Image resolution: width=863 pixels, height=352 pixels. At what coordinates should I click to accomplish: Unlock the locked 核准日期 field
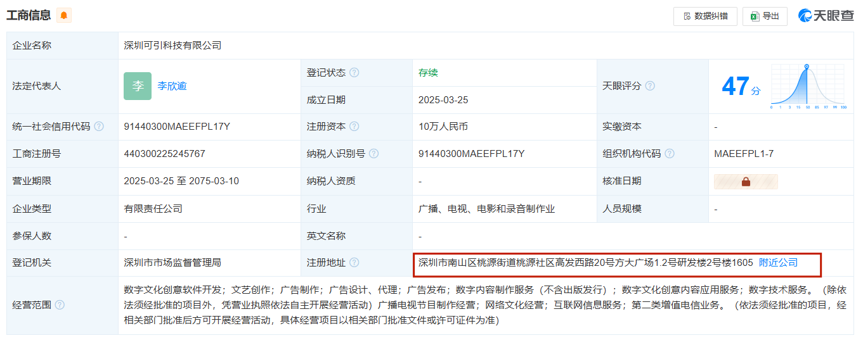(x=746, y=182)
